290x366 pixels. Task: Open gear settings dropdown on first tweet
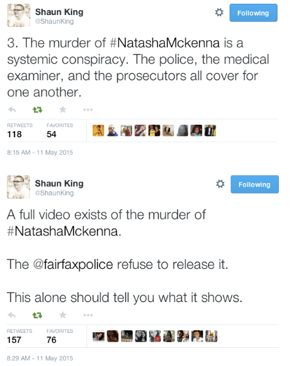219,13
